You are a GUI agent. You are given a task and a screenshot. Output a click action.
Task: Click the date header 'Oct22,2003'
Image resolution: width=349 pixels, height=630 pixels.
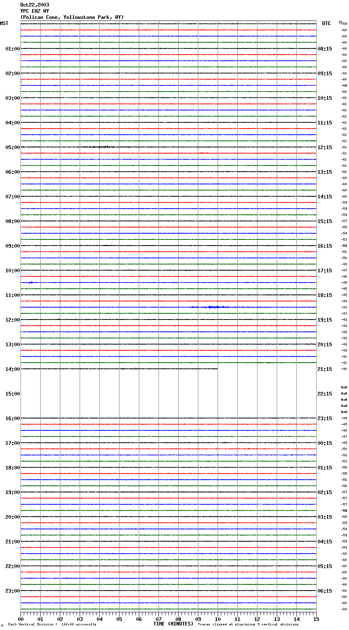click(x=34, y=5)
